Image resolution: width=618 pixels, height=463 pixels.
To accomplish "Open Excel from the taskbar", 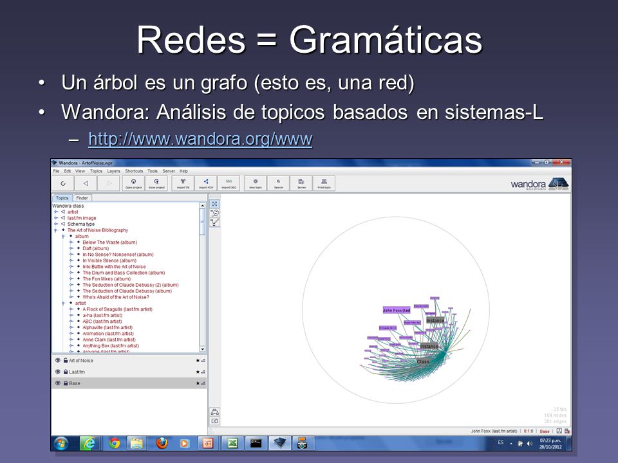I will point(232,444).
